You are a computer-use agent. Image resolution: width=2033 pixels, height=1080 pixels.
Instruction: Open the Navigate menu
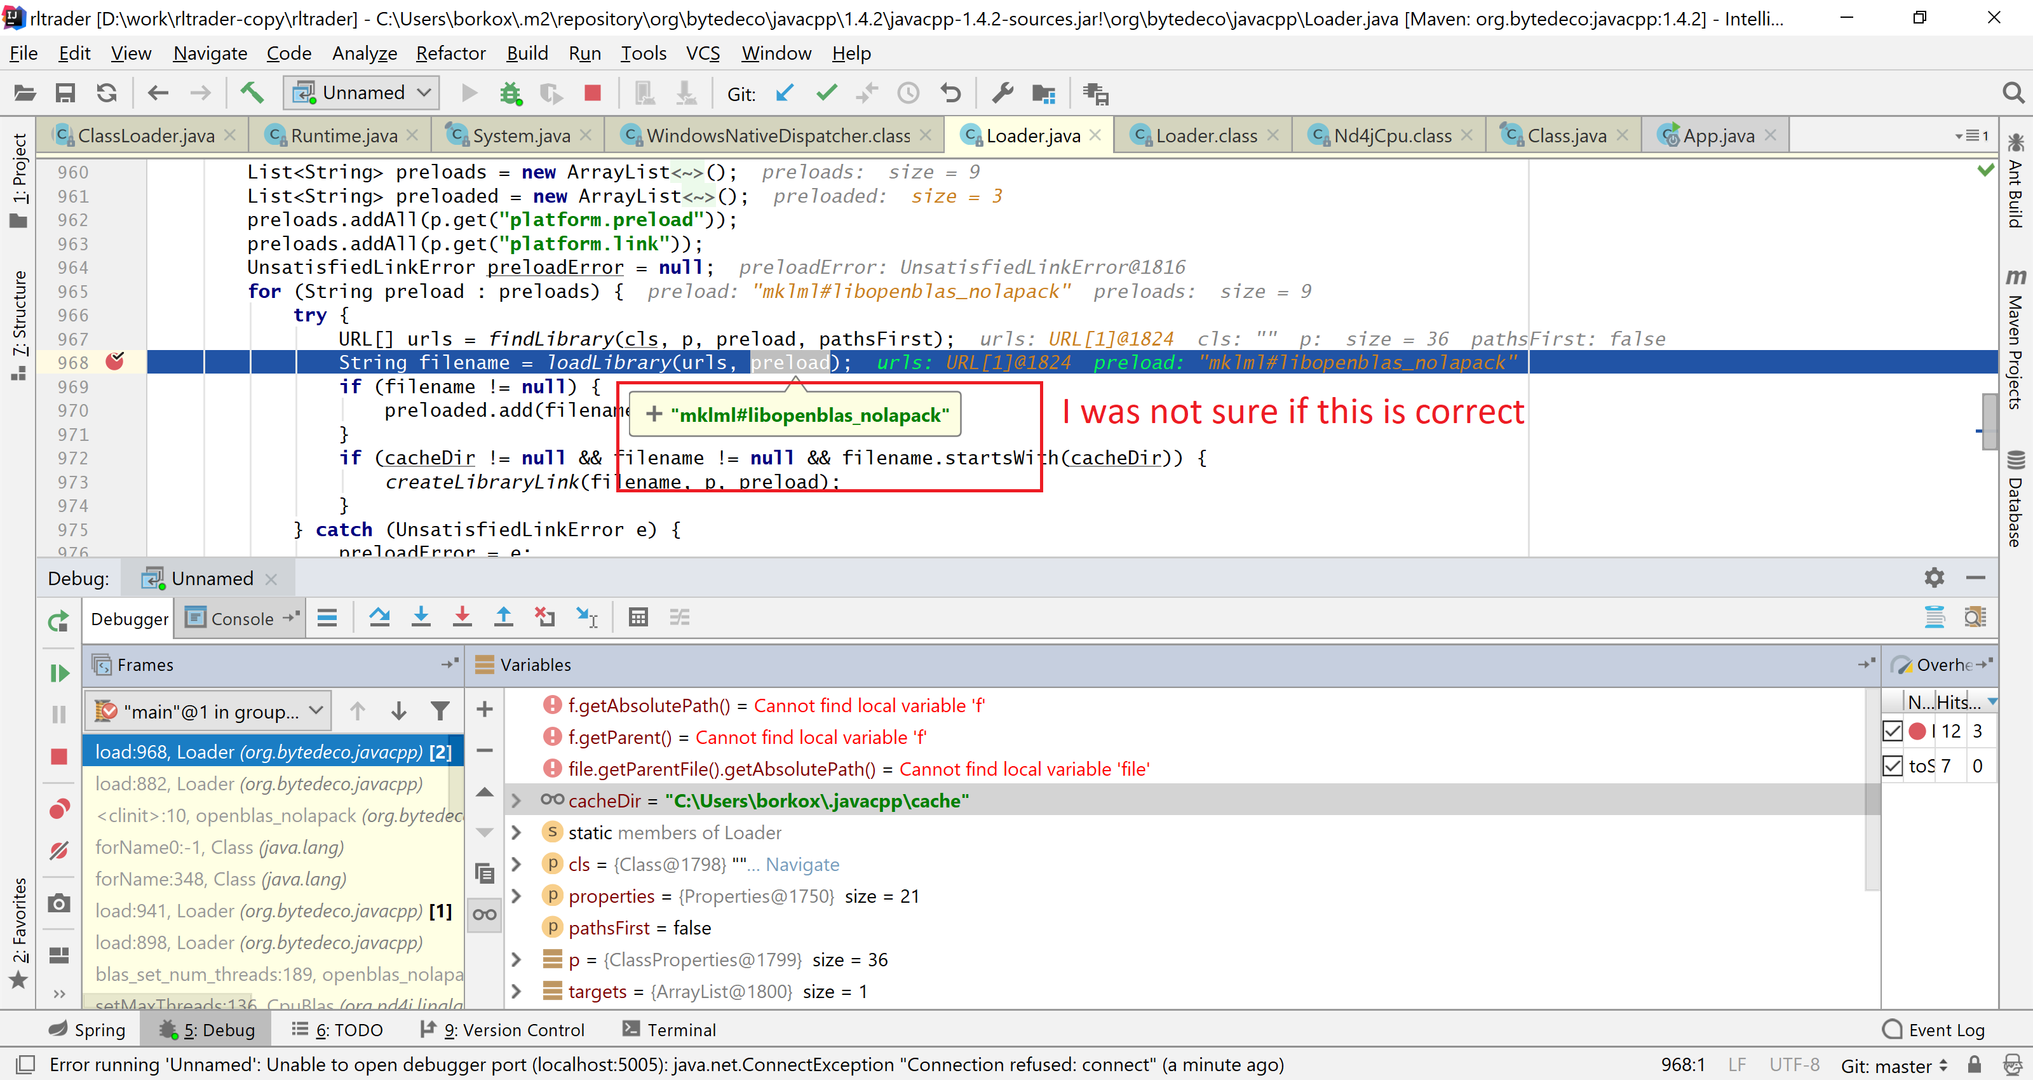(x=210, y=53)
